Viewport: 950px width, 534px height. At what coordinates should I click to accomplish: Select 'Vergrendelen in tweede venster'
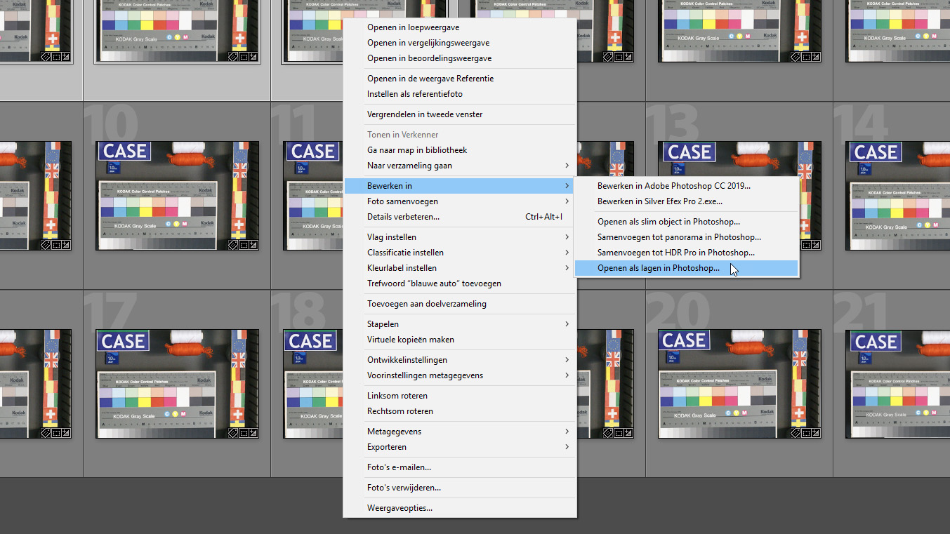tap(460, 114)
